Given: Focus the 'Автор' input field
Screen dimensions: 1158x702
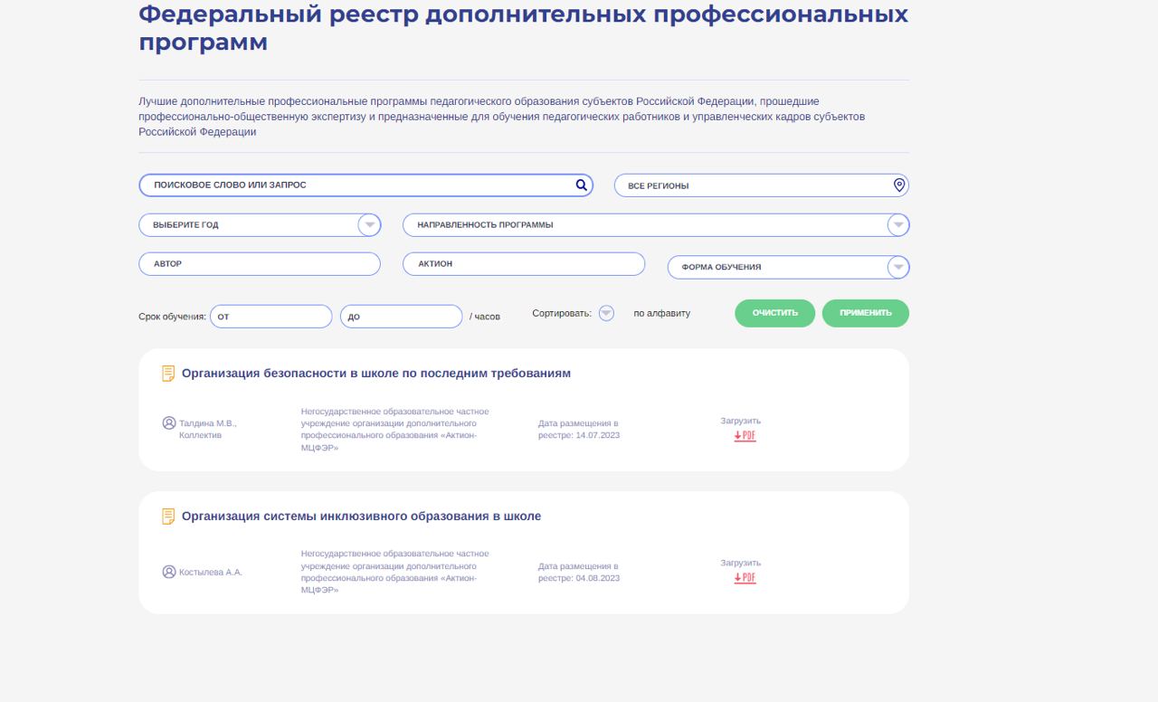Looking at the screenshot, I should pyautogui.click(x=260, y=264).
